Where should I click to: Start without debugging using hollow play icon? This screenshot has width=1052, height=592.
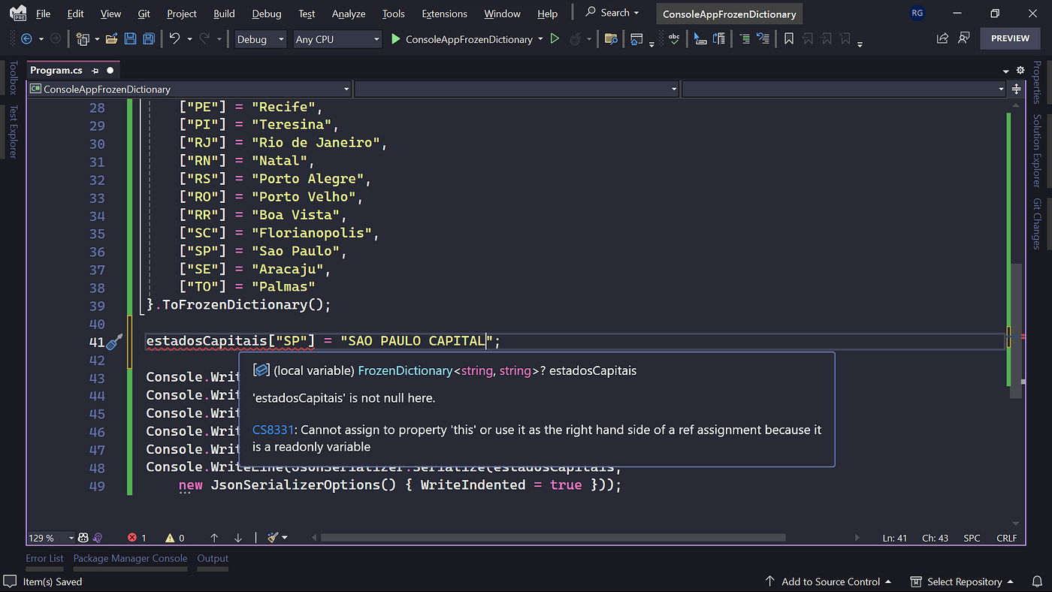(555, 39)
